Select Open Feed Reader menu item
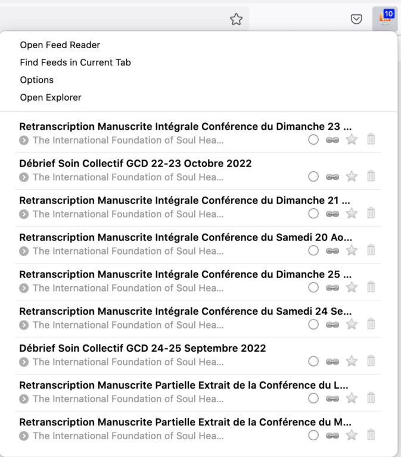This screenshot has width=401, height=457. coord(60,45)
